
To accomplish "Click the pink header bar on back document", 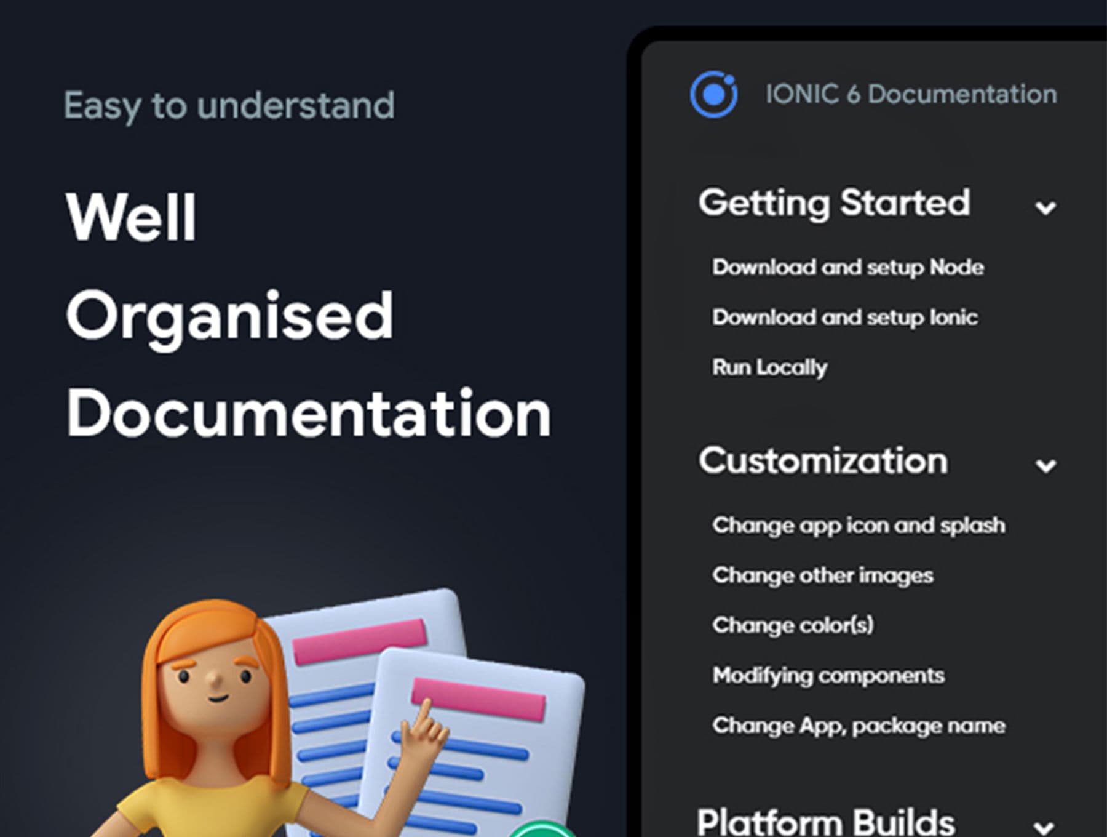I will pos(360,640).
